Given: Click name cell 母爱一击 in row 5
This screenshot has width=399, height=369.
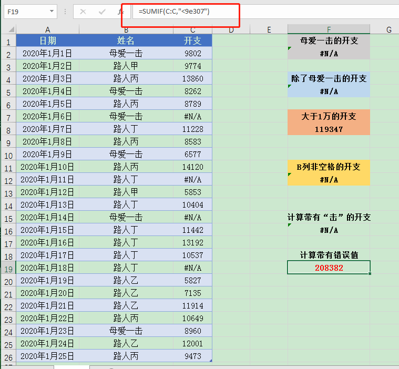Looking at the screenshot, I should coord(126,91).
